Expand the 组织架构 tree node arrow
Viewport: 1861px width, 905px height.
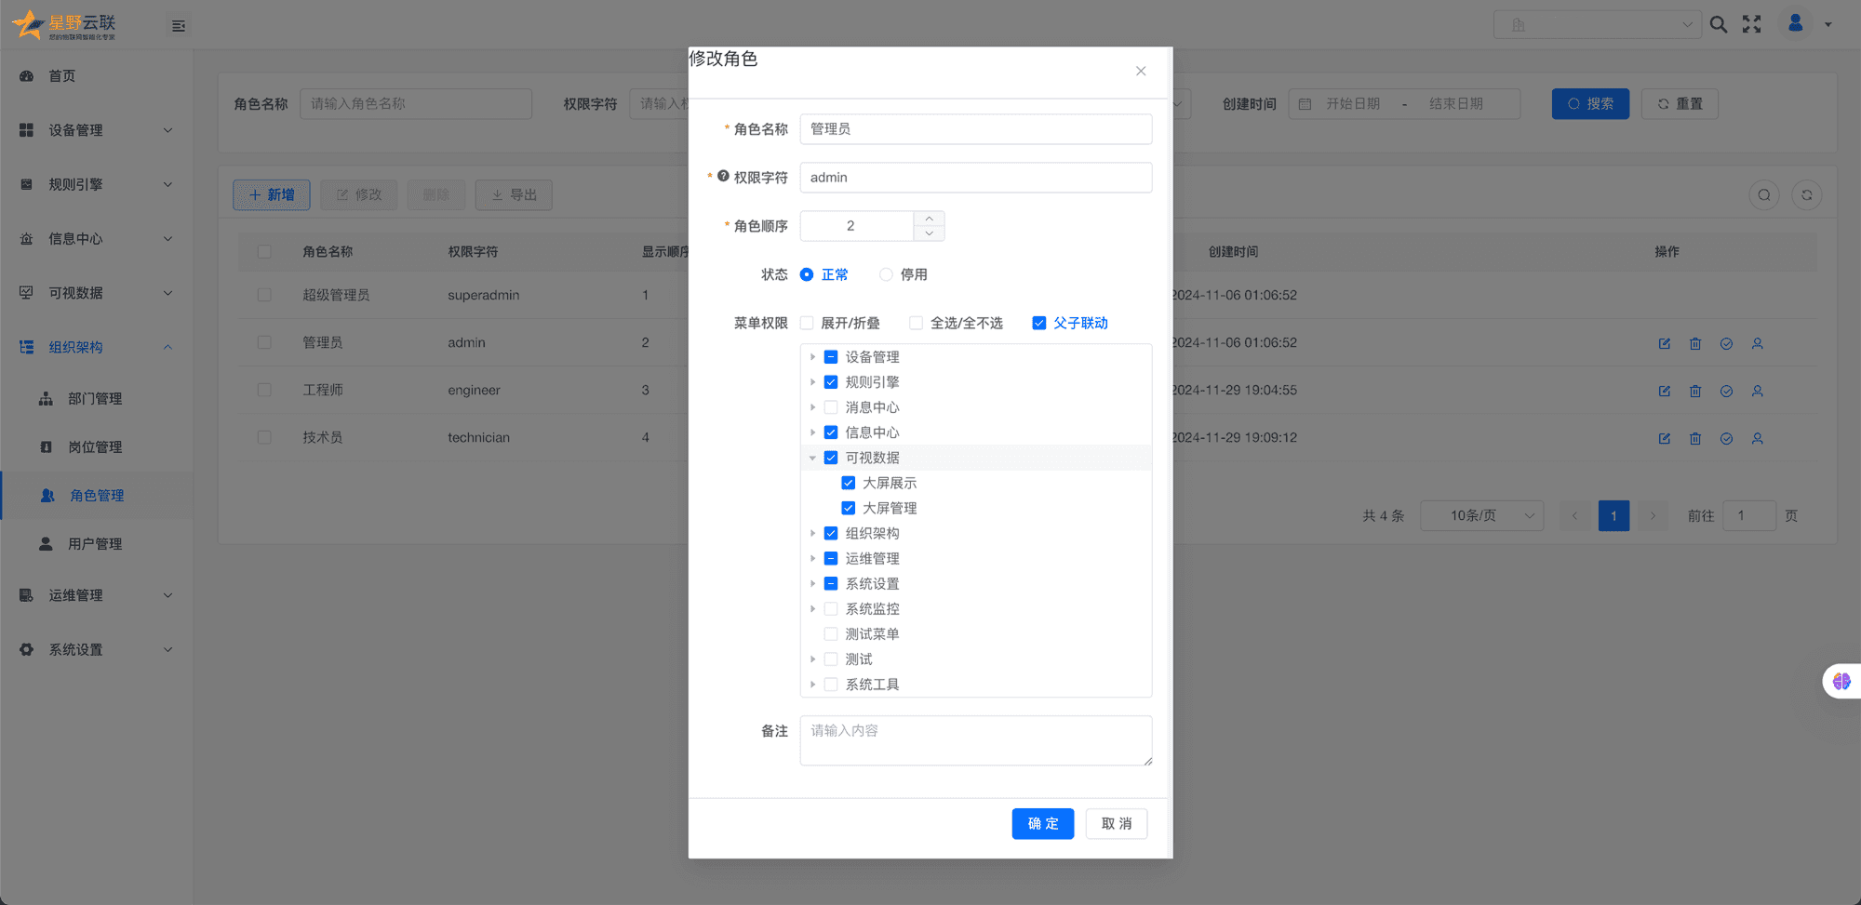(812, 533)
